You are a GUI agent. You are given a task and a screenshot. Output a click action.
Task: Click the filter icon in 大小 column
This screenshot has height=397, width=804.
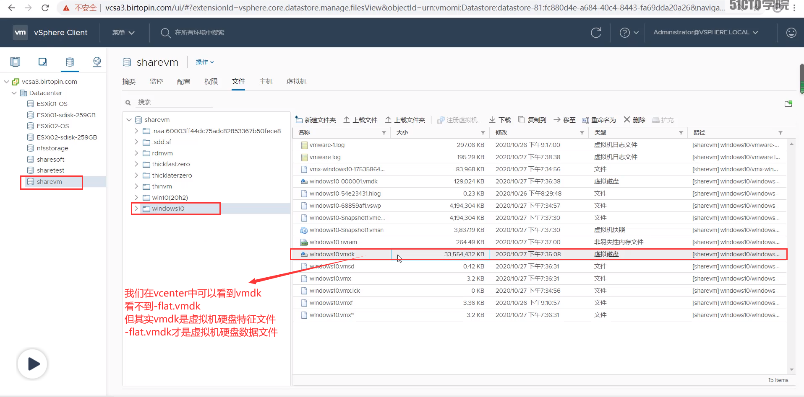coord(483,133)
